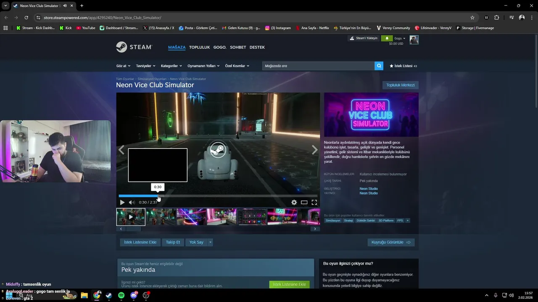
Task: Click the thumbnail strip horizontal scrollbar handle
Action: click(134, 229)
